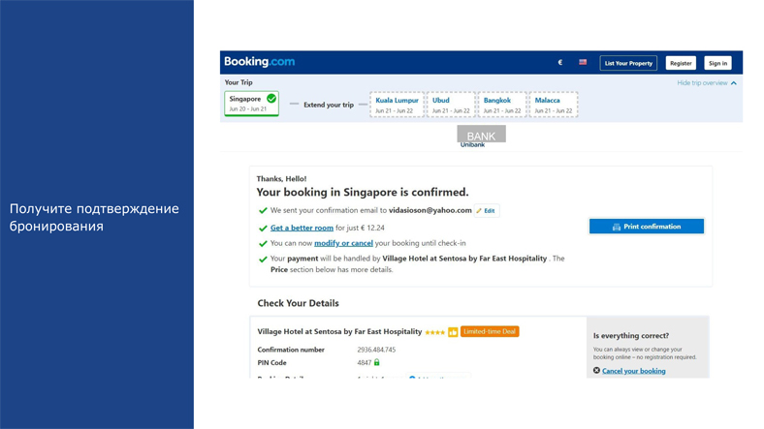Open the US flag language selector
The width and height of the screenshot is (764, 429).
tap(583, 62)
